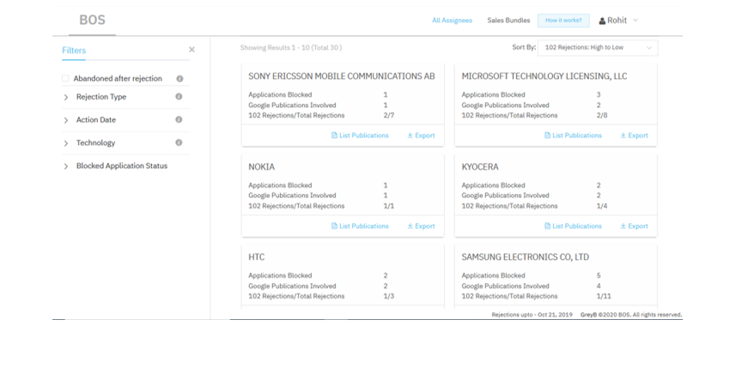This screenshot has width=730, height=368.
Task: Click Nokia 1/1 rejections value
Action: coord(389,206)
